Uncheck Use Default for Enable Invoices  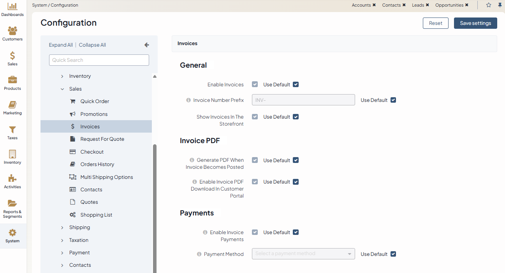click(296, 84)
